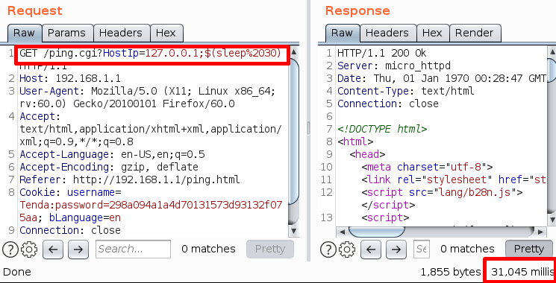Screen dimensions: 556x283
Task: Open help icon in Response panel
Action: pos(328,249)
